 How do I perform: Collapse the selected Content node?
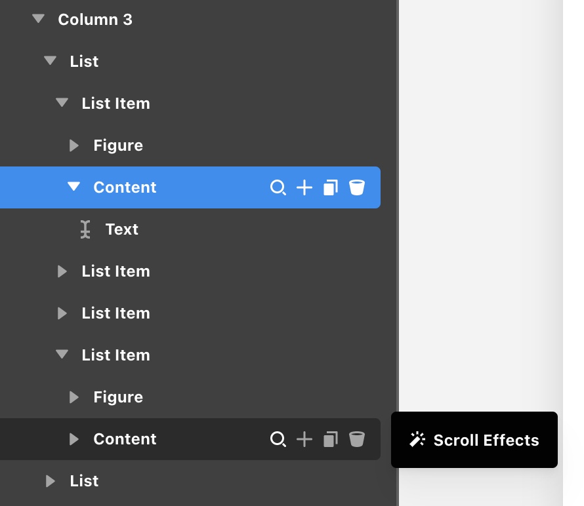(74, 187)
